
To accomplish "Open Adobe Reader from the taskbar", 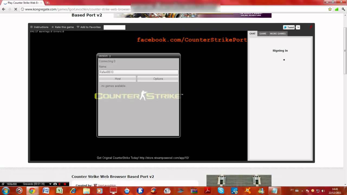I will click(x=208, y=191).
